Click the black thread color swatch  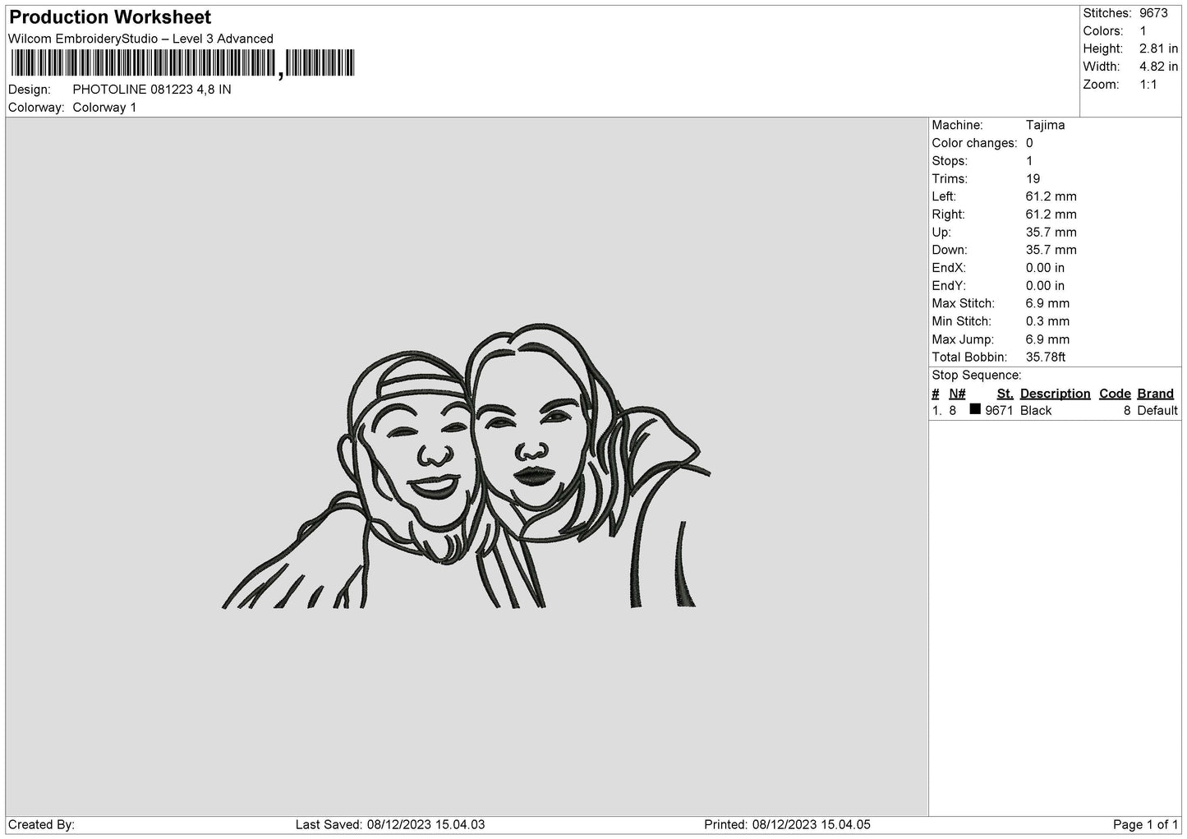pyautogui.click(x=975, y=409)
